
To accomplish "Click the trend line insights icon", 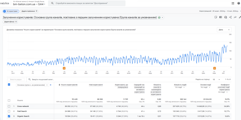I will click(x=235, y=17).
